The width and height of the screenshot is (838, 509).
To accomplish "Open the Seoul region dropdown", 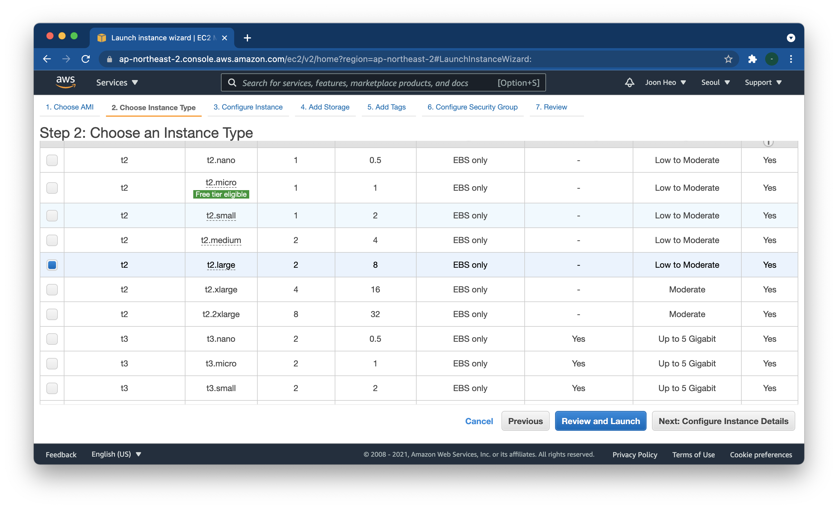I will pyautogui.click(x=715, y=82).
